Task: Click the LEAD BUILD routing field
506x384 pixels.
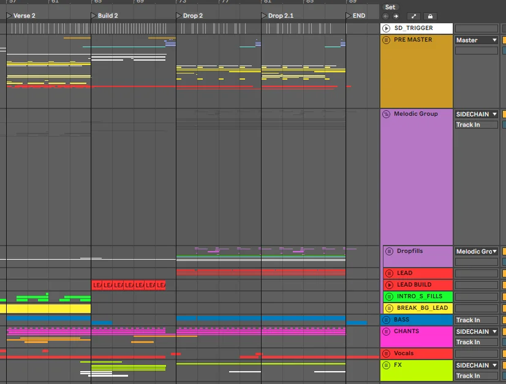Action: click(477, 285)
